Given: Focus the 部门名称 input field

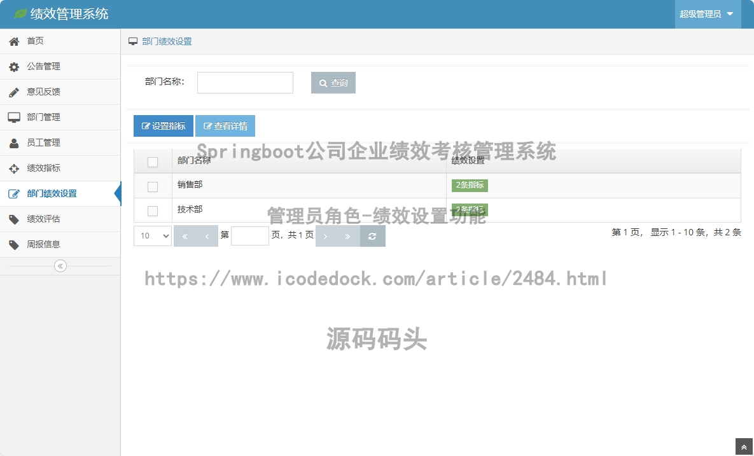Looking at the screenshot, I should pos(245,83).
